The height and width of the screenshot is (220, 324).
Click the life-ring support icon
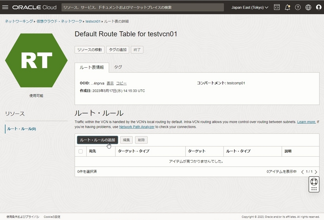[314, 181]
